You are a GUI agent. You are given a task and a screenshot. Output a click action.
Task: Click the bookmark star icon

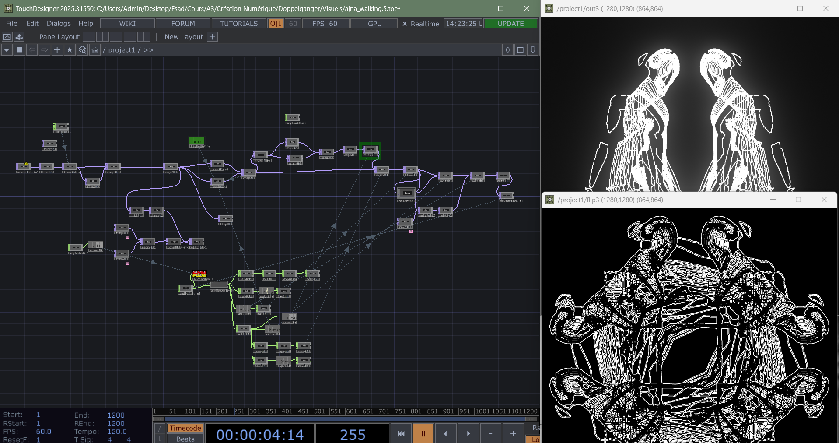[x=70, y=50]
